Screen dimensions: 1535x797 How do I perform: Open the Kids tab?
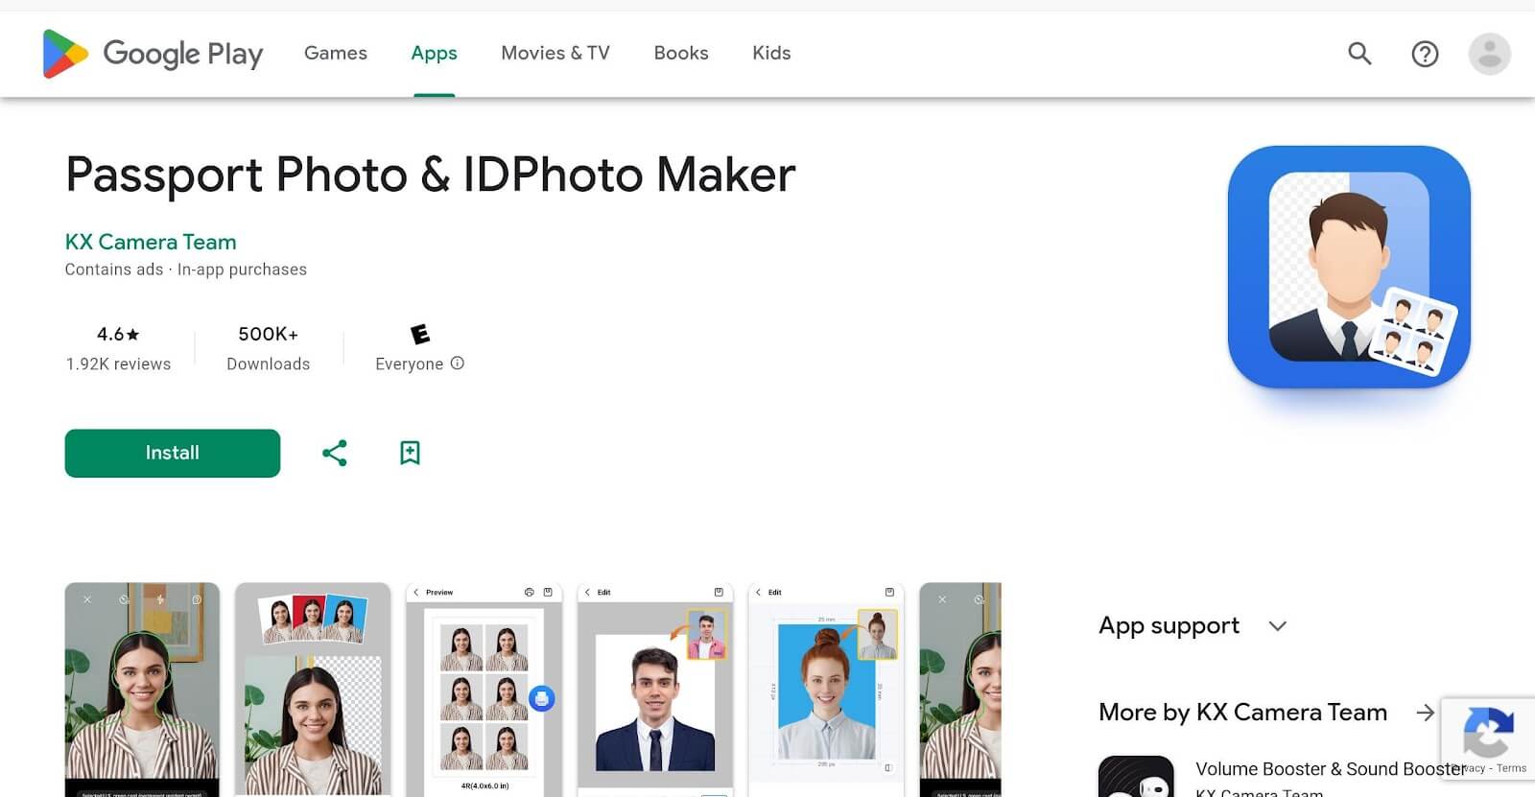point(771,54)
